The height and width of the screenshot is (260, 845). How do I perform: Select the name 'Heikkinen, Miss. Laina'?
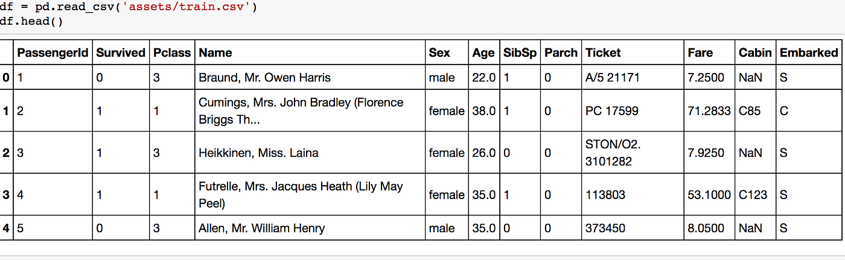258,153
